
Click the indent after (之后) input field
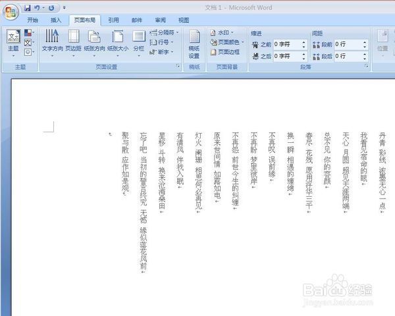[x=288, y=56]
